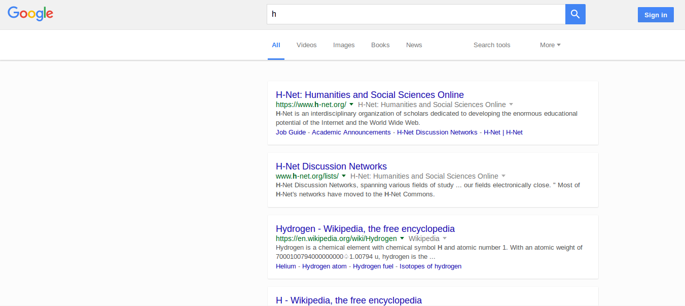Click the https://www.h-net.org/ URL text
The height and width of the screenshot is (306, 685).
[x=311, y=105]
